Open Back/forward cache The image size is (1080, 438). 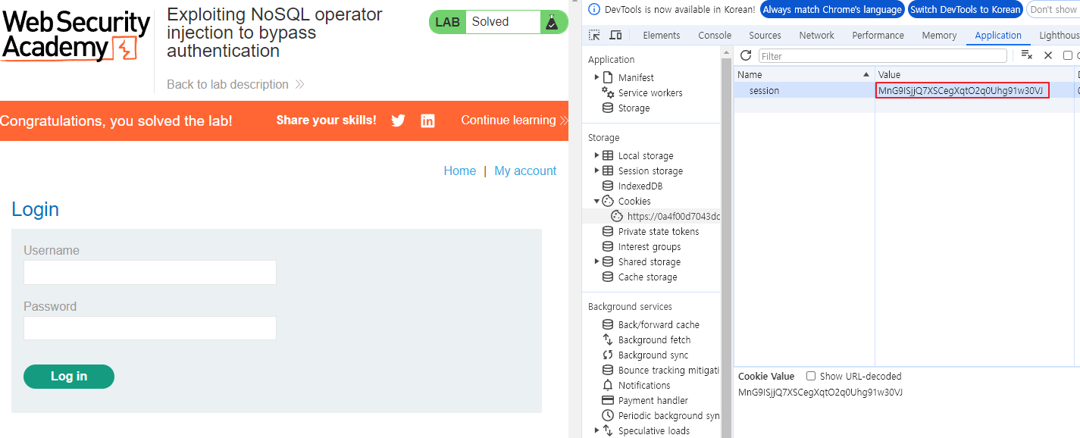[659, 324]
